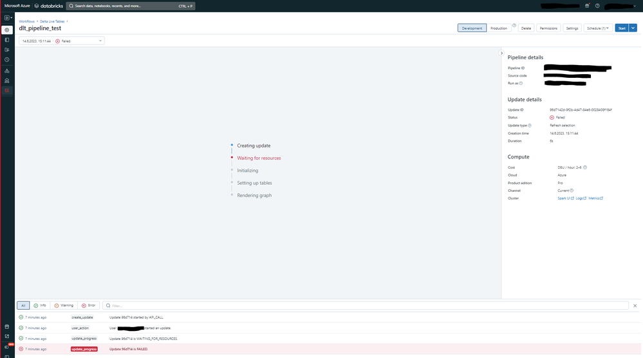Click help icon next to Production mode
The height and width of the screenshot is (358, 643).
514,26
